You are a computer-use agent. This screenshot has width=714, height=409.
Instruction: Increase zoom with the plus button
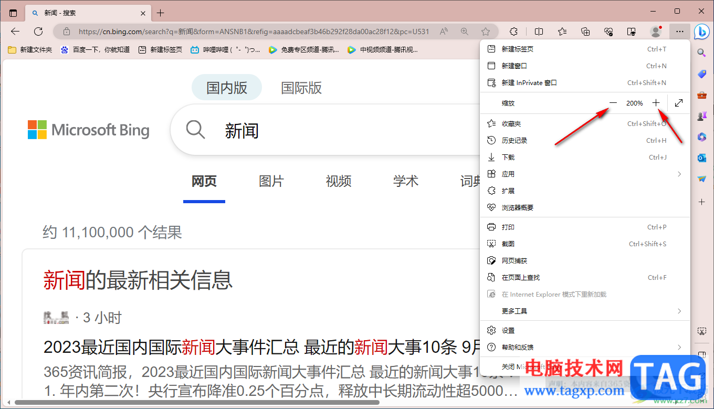(x=656, y=103)
